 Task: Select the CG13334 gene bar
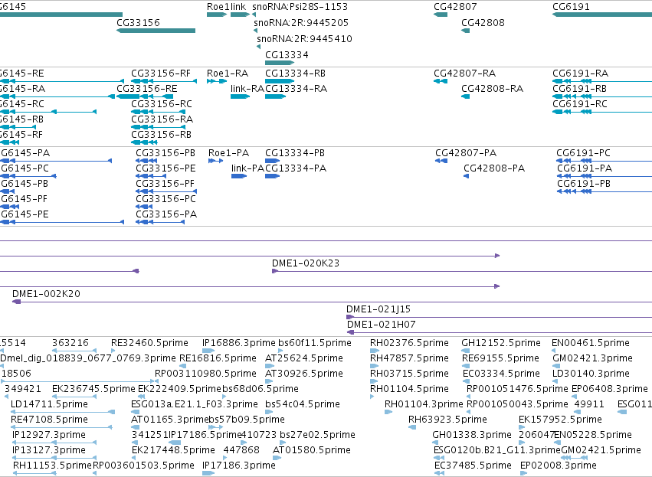280,63
